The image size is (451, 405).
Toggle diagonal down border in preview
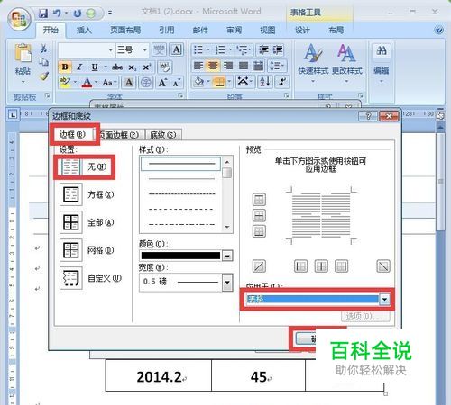383,266
